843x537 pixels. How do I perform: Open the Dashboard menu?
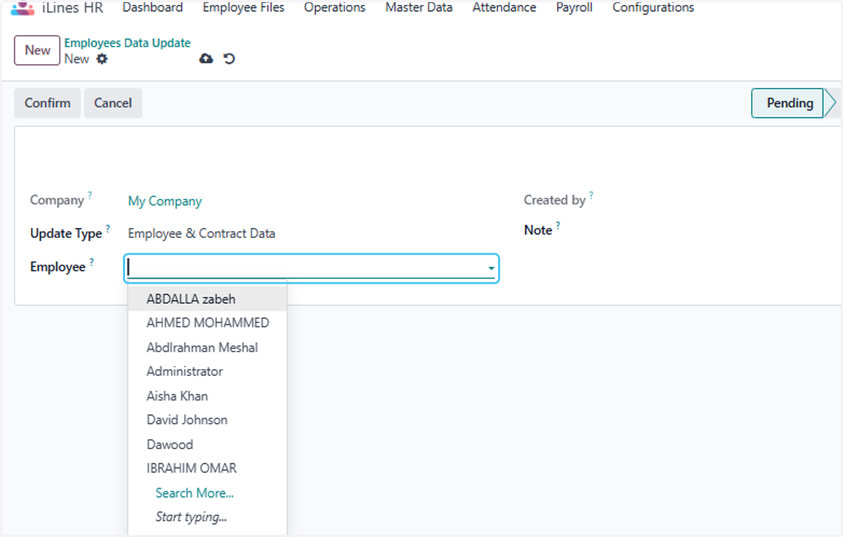coord(152,8)
